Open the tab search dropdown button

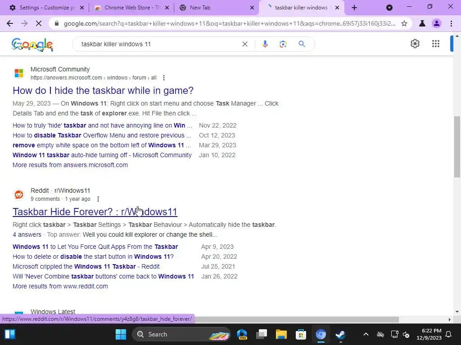[x=389, y=8]
